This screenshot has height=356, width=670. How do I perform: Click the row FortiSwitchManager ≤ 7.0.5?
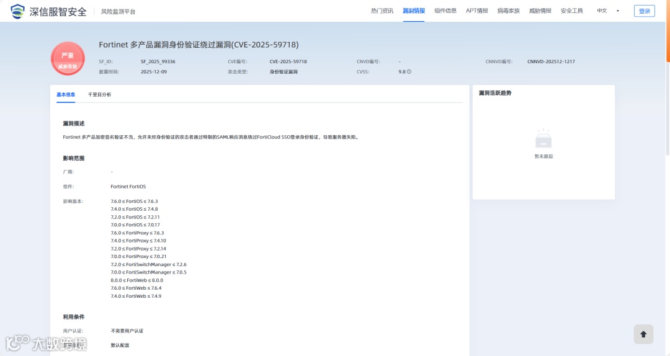point(149,272)
